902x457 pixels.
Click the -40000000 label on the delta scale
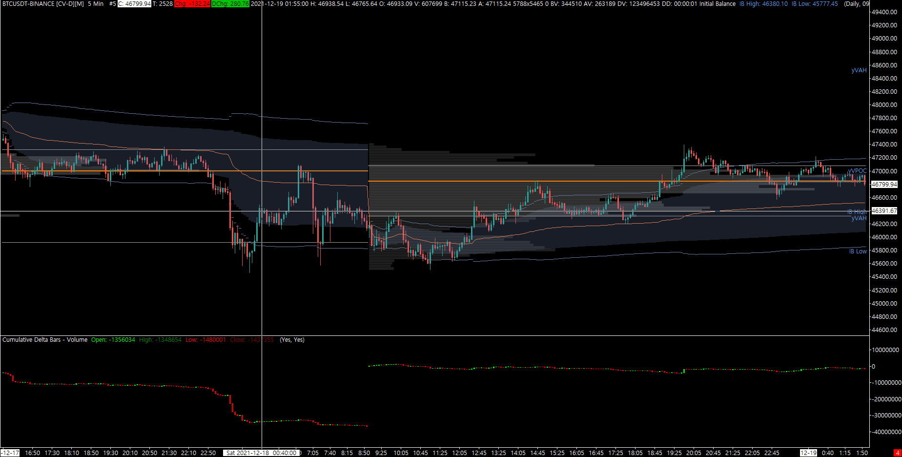885,432
